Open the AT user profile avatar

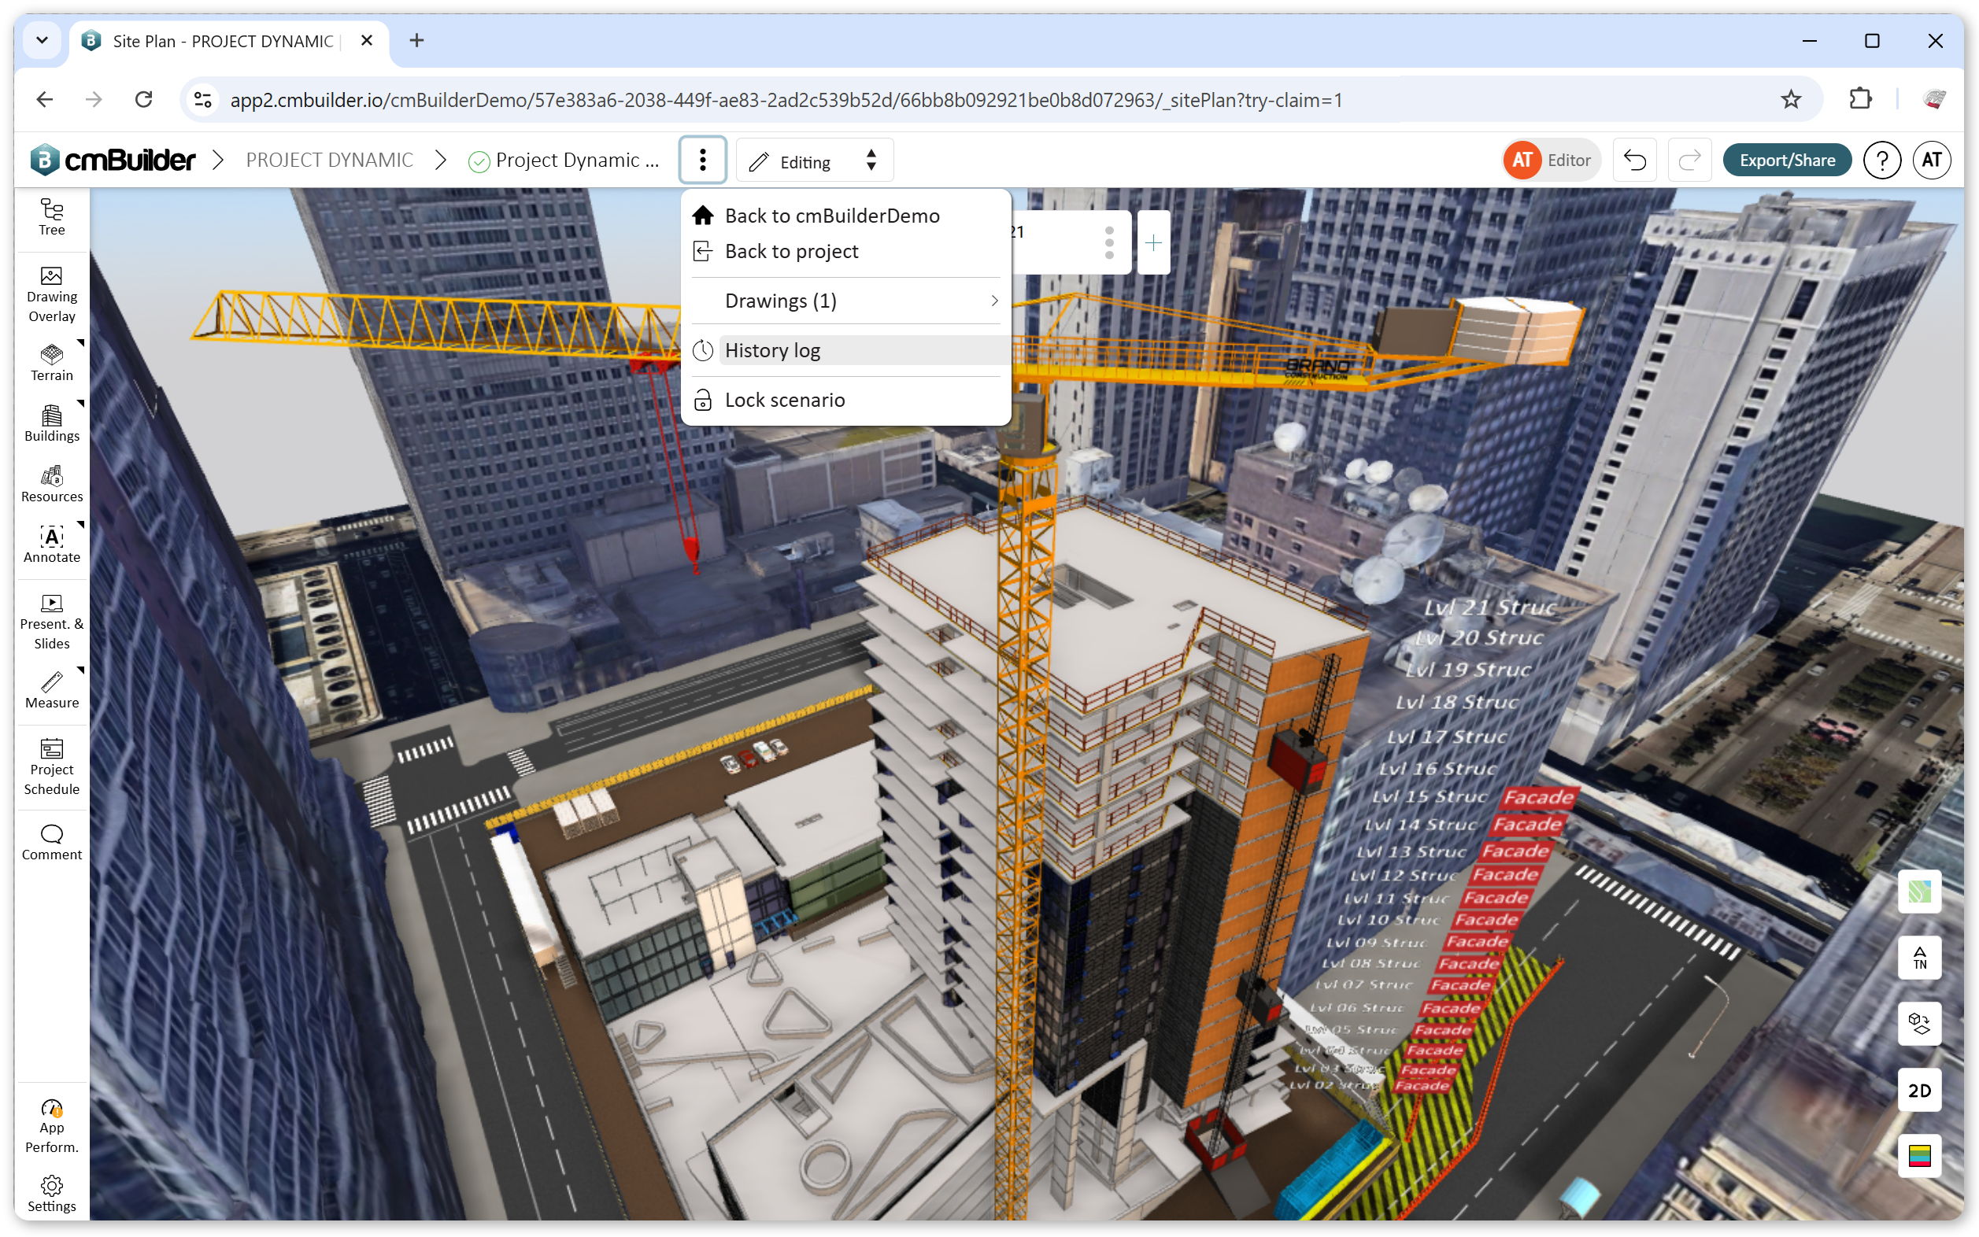coord(1932,160)
